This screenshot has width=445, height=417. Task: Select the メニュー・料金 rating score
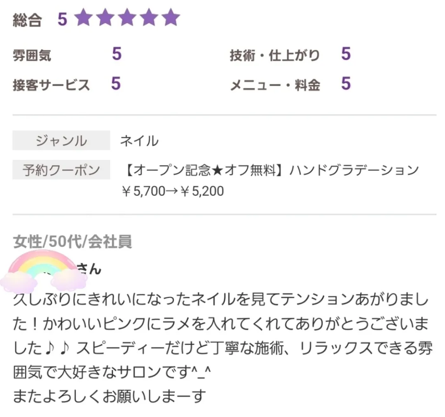pos(346,84)
